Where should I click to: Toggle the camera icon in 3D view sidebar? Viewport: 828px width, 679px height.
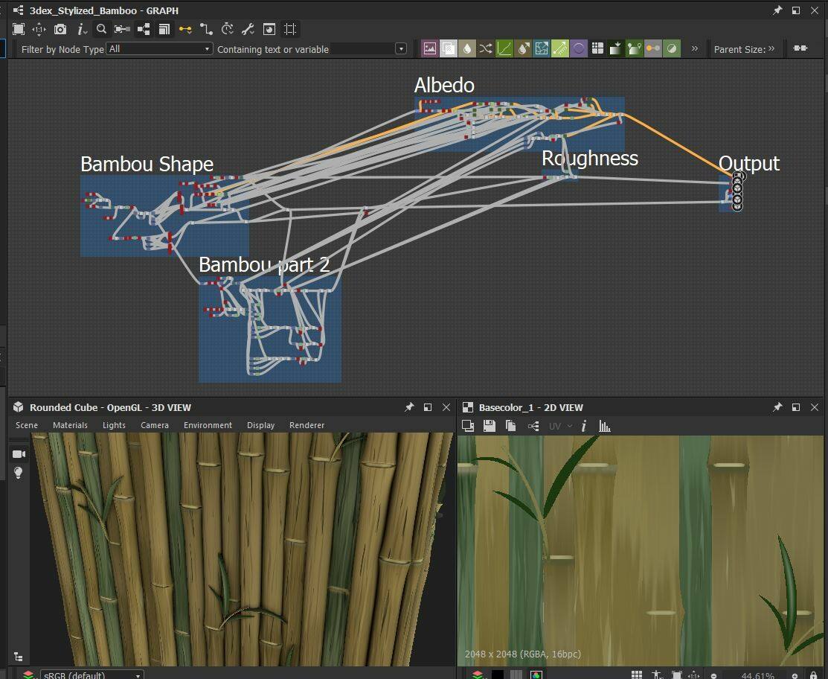coord(19,453)
